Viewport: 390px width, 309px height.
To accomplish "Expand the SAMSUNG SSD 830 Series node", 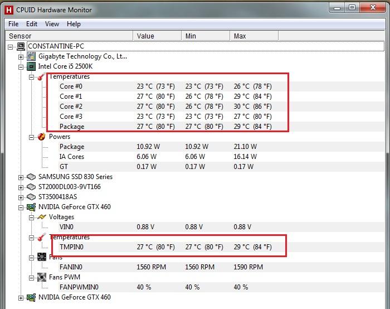I will (21, 177).
